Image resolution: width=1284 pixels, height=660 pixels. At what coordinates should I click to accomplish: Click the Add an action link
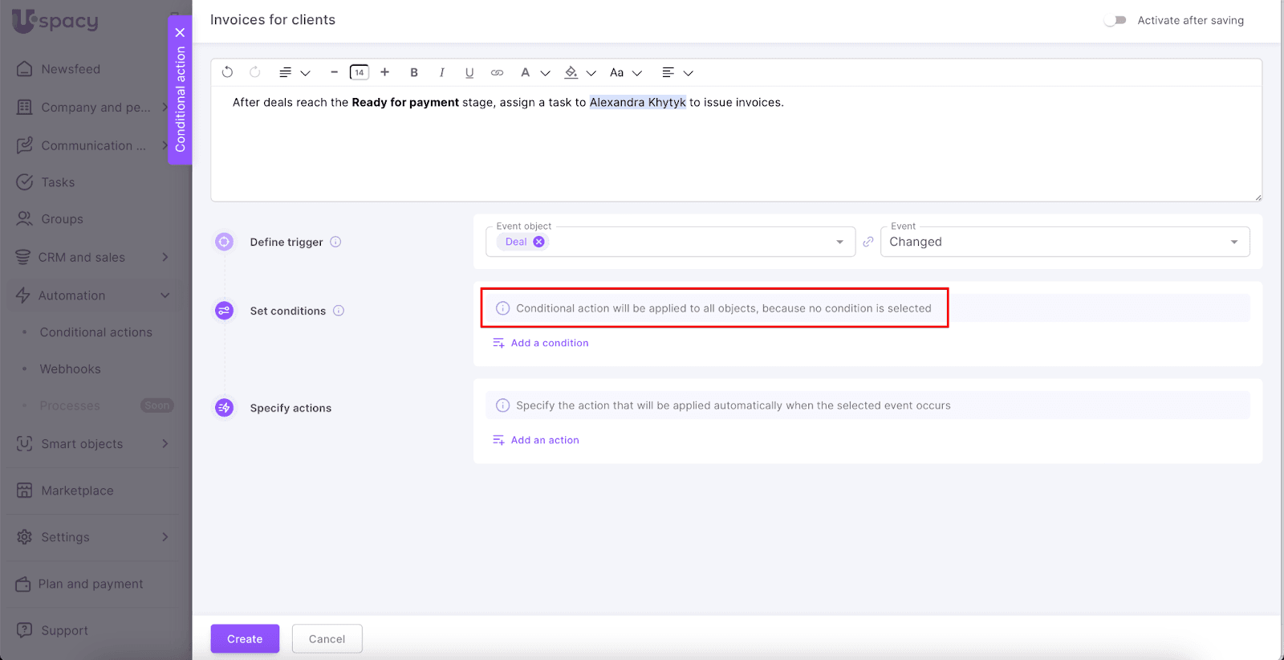[544, 440]
